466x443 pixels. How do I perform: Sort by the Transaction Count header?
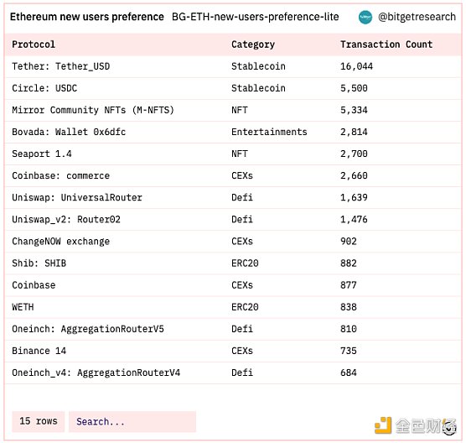coord(386,44)
